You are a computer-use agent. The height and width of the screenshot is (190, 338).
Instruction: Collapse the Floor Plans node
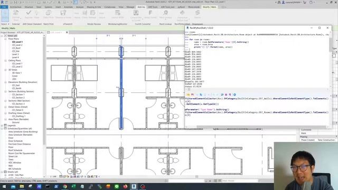pyautogui.click(x=5, y=39)
